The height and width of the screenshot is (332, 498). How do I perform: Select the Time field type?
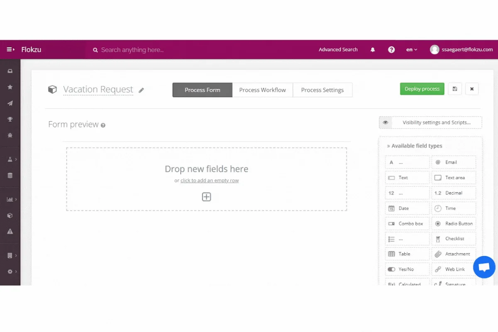(x=454, y=208)
